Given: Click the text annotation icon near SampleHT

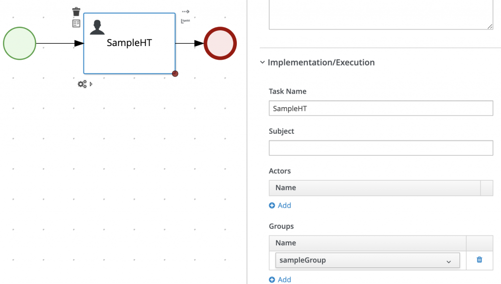Looking at the screenshot, I should 185,21.
